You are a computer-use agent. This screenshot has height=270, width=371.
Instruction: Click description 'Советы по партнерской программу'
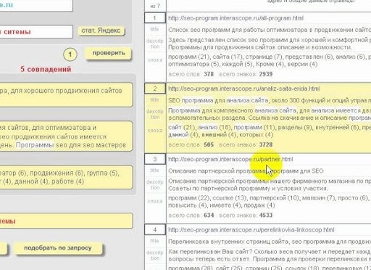point(248,188)
